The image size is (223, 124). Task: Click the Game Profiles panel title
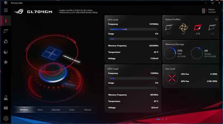[173, 19]
